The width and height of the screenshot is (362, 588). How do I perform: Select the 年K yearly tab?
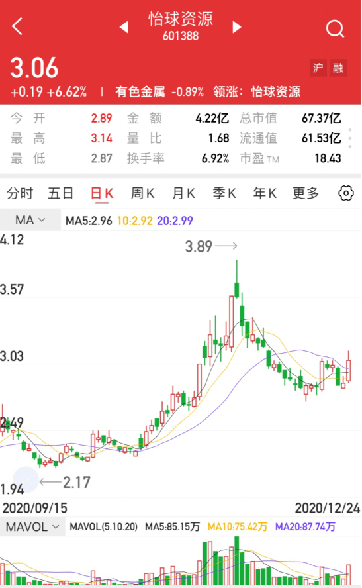(x=265, y=193)
